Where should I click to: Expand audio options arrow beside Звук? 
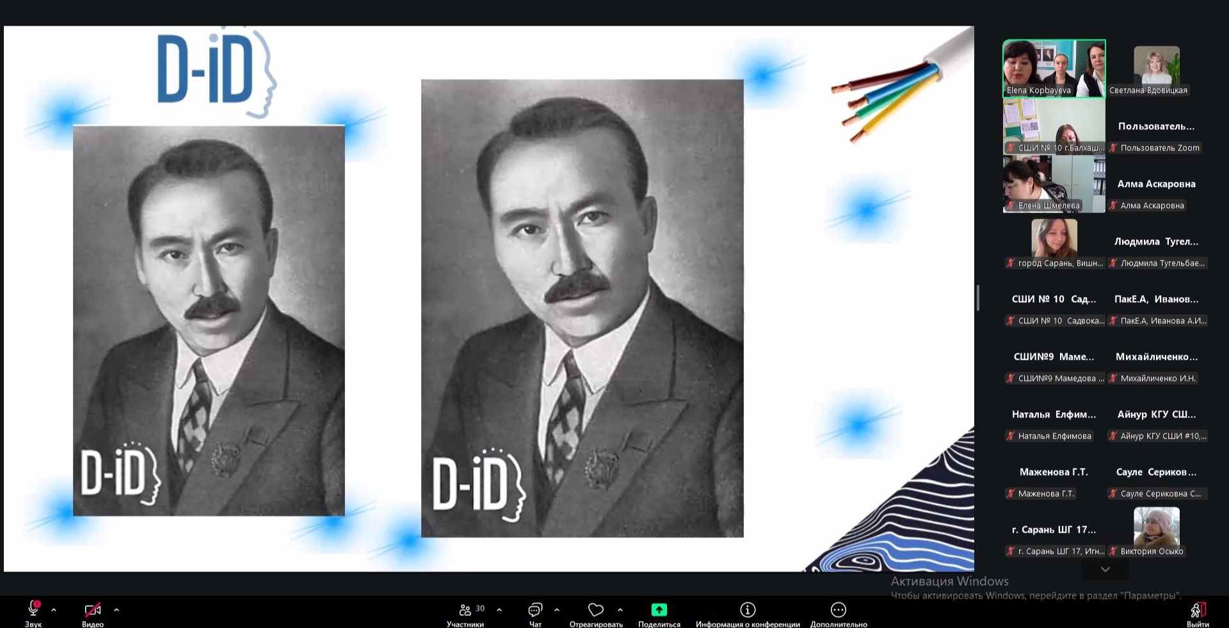click(x=54, y=610)
